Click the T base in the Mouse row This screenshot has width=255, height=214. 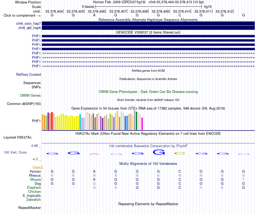pyautogui.click(x=243, y=180)
